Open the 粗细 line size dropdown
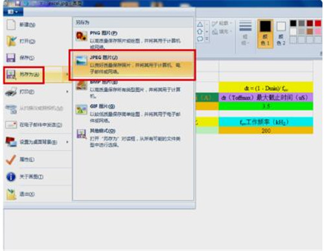Screen dimensions: 324x251 pyautogui.click(x=246, y=33)
